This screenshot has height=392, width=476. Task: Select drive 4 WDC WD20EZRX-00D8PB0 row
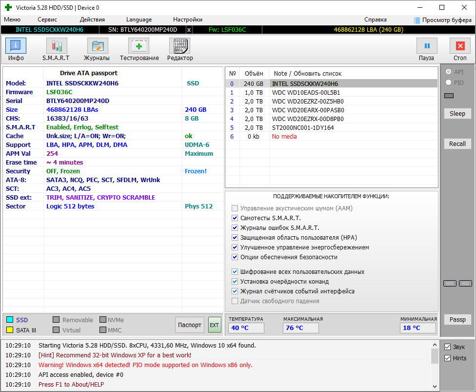[x=332, y=119]
